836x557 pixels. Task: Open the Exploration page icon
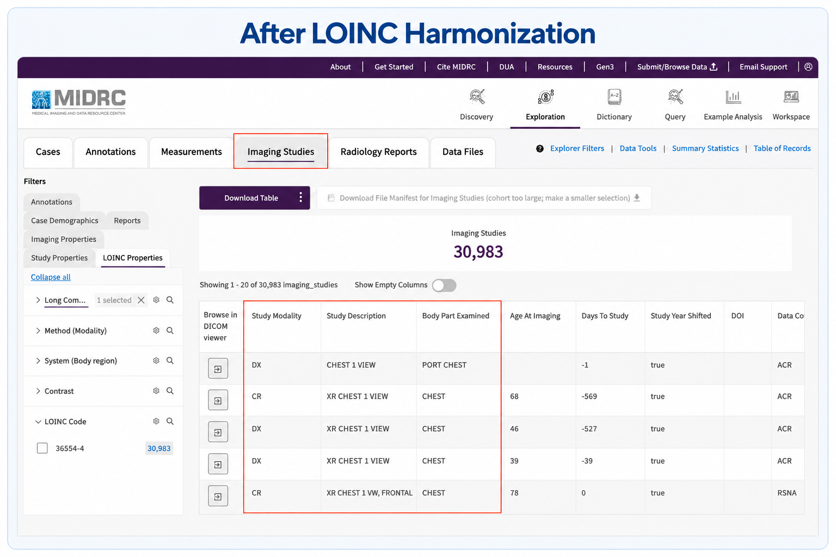click(x=545, y=97)
